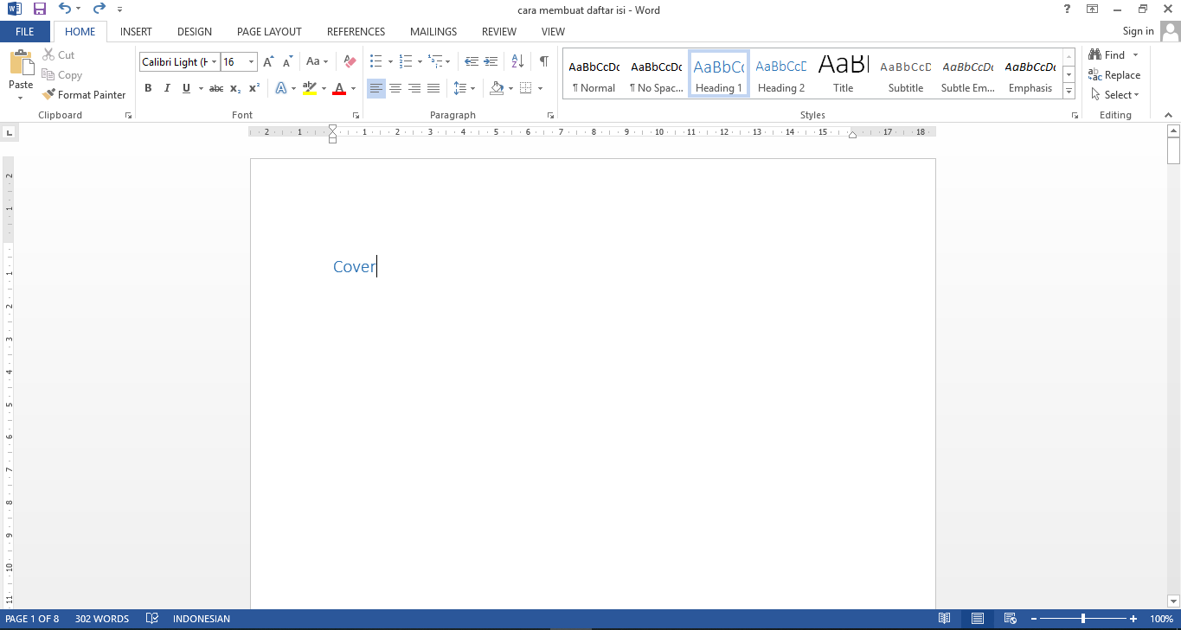Apply the Normal style

click(x=594, y=74)
